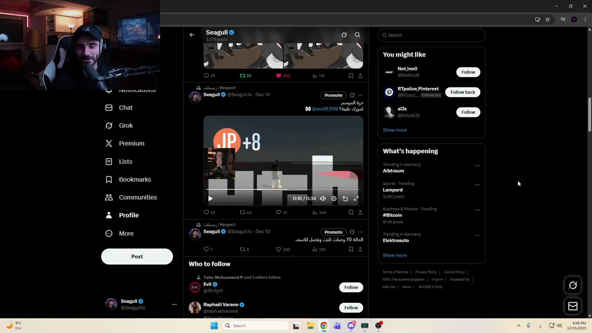Click the search magnifier in the profile header

coord(358,35)
